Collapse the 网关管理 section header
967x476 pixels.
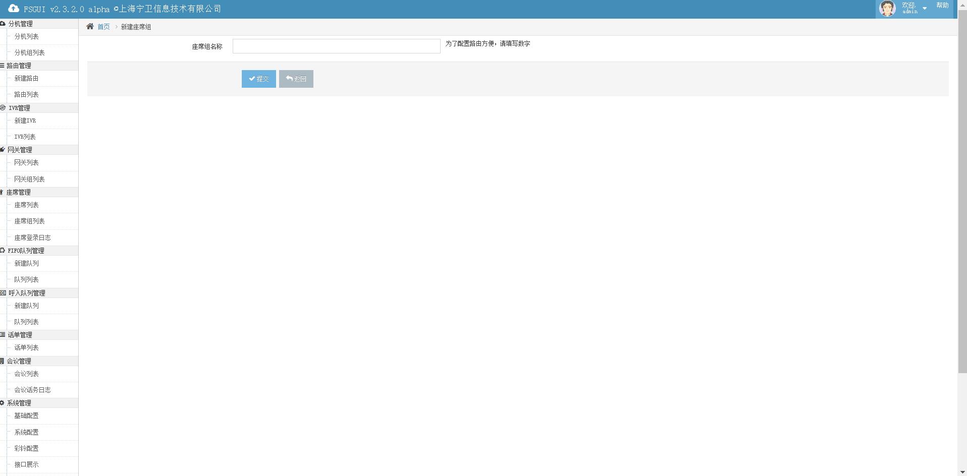click(20, 150)
